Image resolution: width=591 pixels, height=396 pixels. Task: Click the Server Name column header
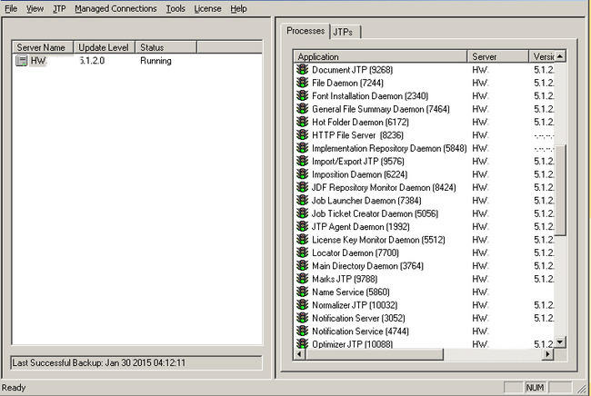(x=42, y=47)
